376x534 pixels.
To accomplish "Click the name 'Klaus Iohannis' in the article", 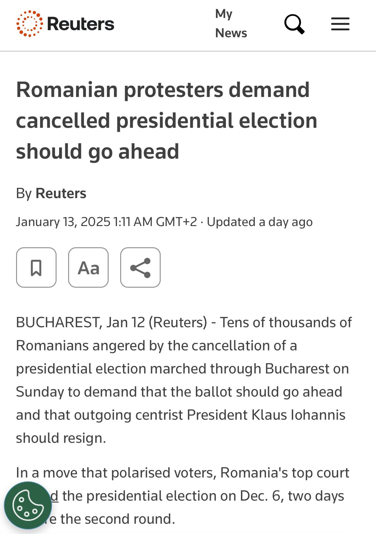I will pos(298,415).
